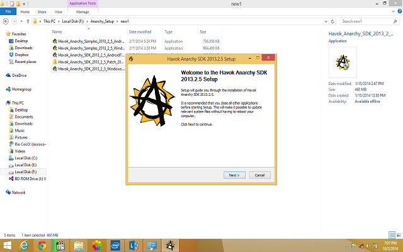Screen dimensions: 403x252
Task: Click This PC in address breadcrumb
Action: point(49,21)
